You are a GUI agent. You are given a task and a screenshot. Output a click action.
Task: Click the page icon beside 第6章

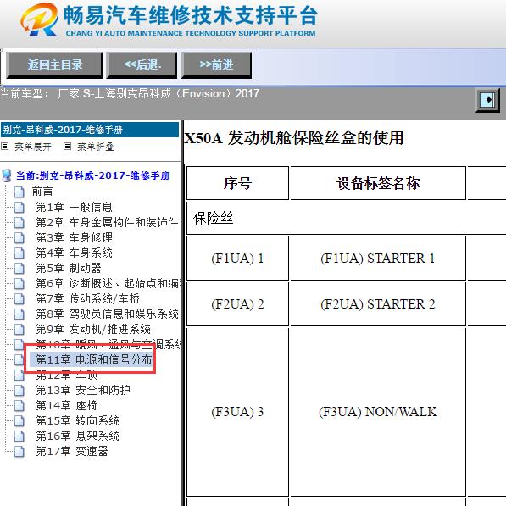[19, 284]
